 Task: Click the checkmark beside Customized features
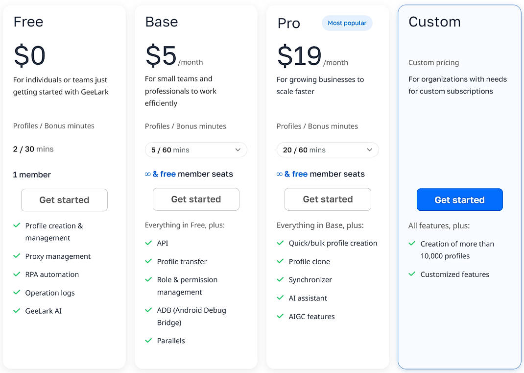[x=412, y=274]
